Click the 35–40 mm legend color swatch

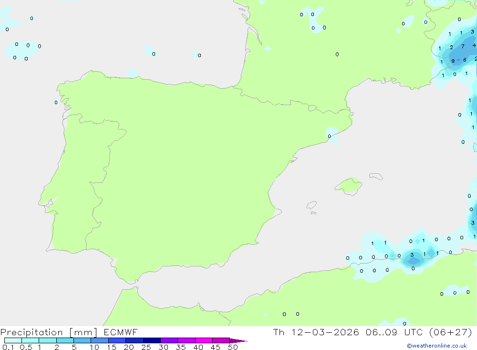[187, 340]
